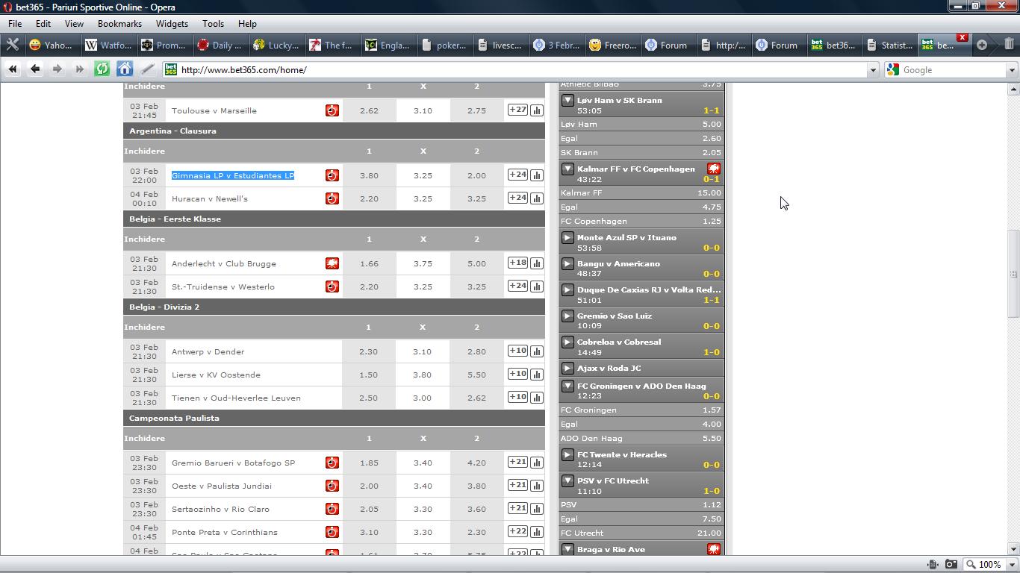Click the 100% zoom control

tap(983, 565)
